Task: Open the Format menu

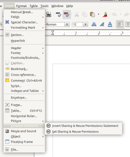Action: tap(21, 6)
